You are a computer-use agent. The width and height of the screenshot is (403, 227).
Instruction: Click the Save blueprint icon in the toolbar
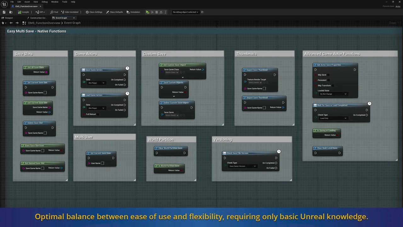click(4, 12)
